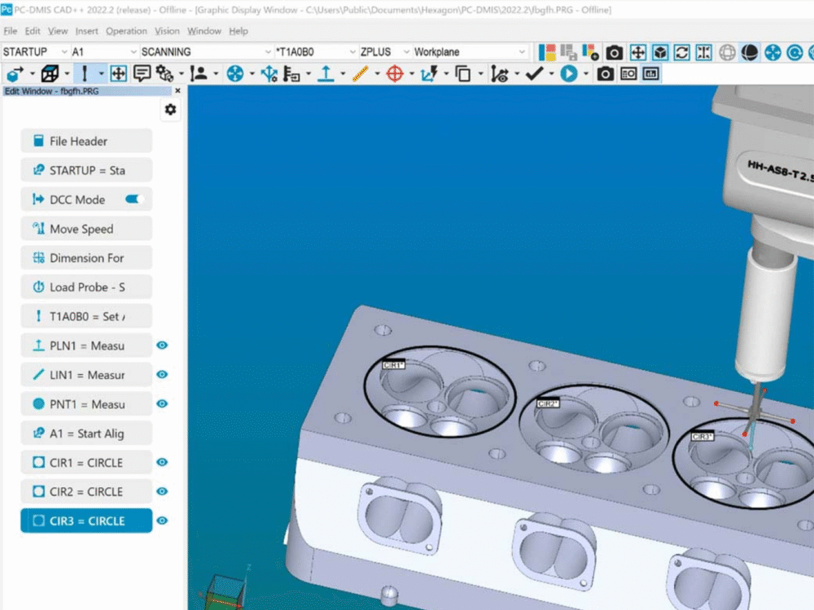Click the operator person icon
Image resolution: width=814 pixels, height=610 pixels.
[x=199, y=74]
